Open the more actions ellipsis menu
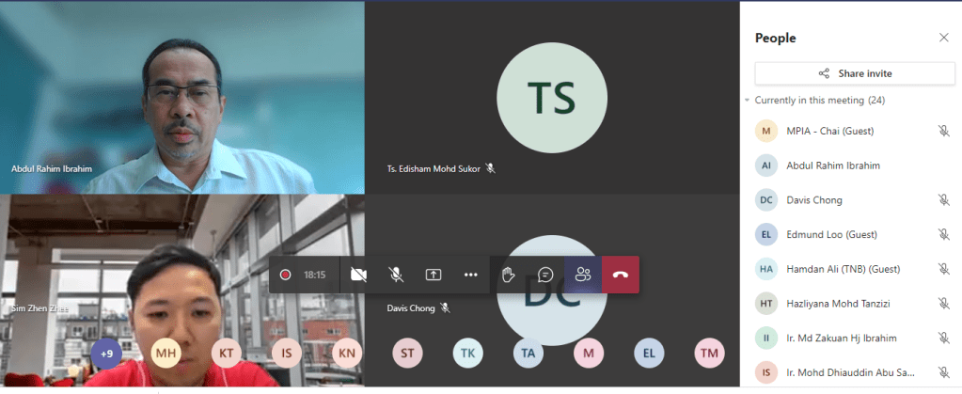 pos(471,275)
